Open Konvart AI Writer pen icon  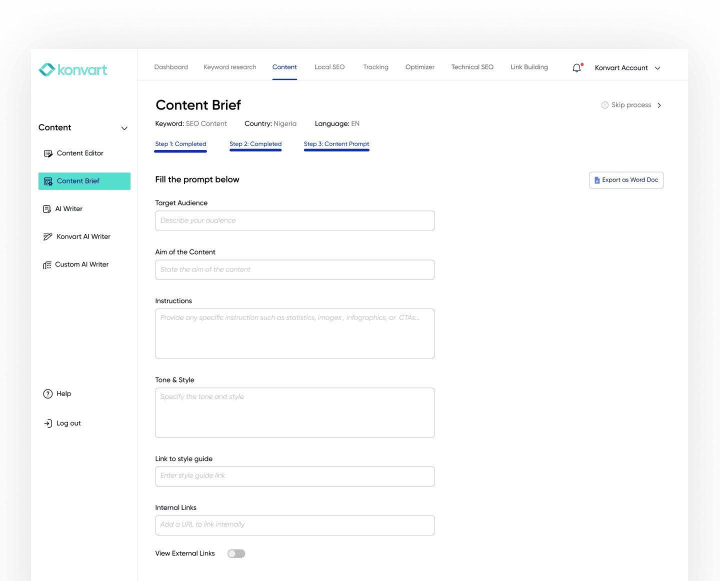click(48, 237)
